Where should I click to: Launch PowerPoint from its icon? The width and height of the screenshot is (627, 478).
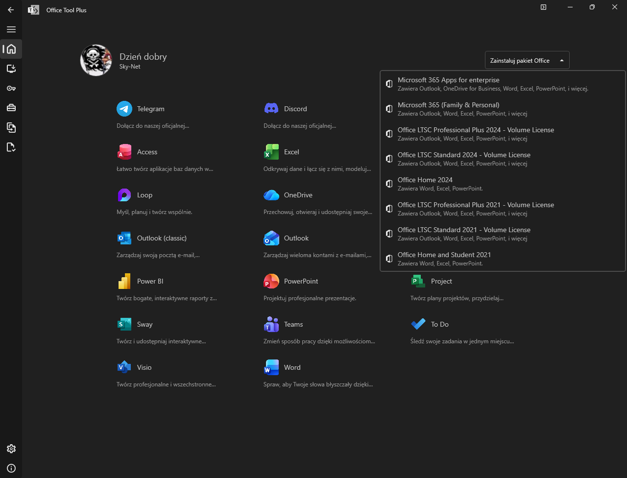[x=271, y=281]
